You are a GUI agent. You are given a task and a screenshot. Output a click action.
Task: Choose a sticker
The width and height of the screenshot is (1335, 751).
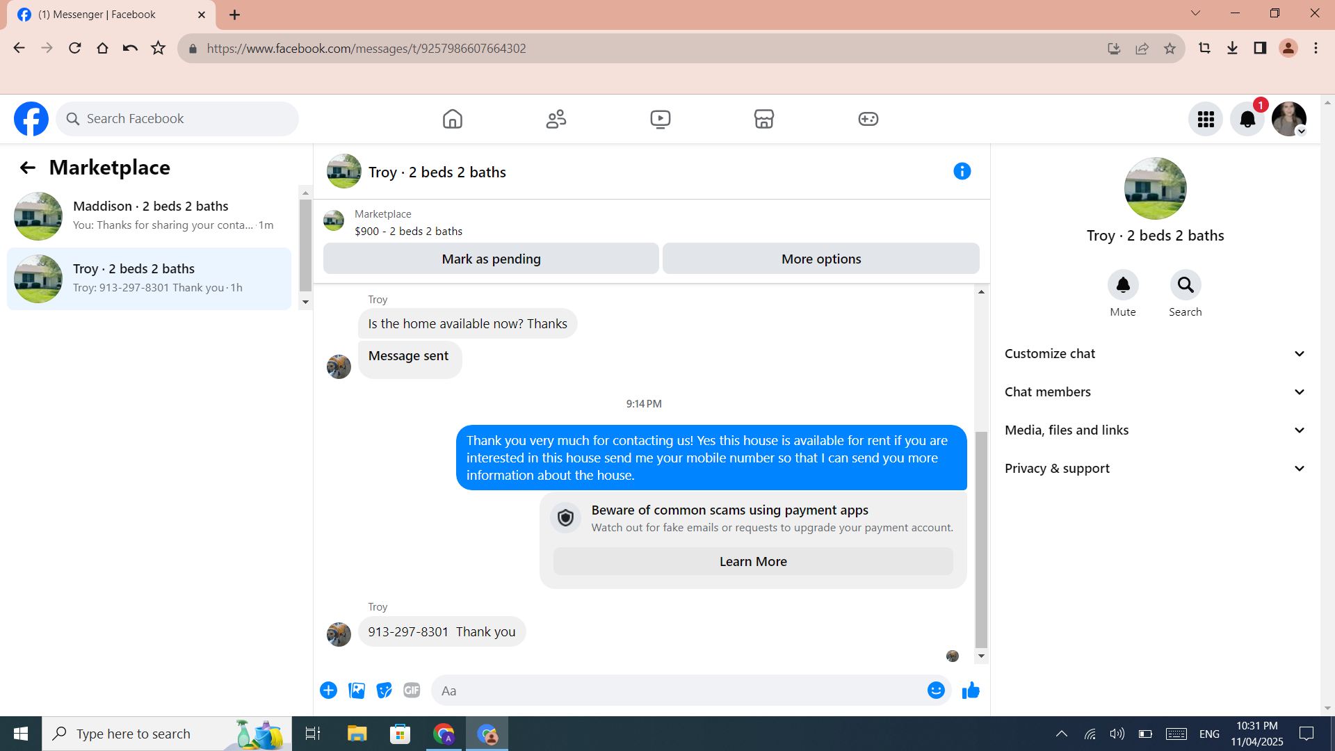tap(384, 691)
